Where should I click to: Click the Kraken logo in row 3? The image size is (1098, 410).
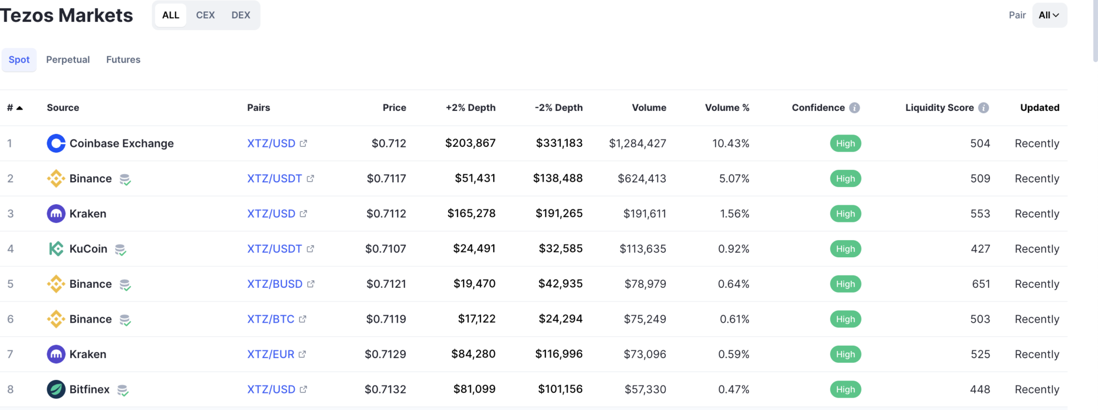(x=56, y=213)
